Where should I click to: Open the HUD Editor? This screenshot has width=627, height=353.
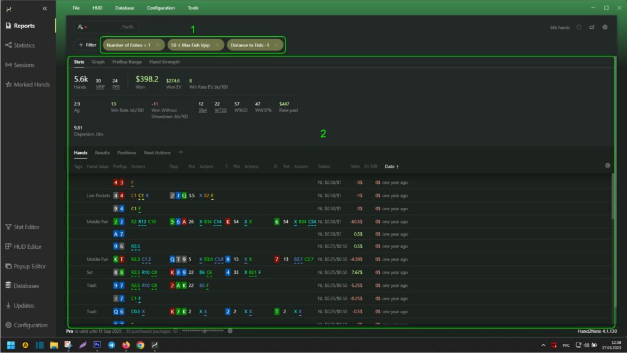pos(27,247)
